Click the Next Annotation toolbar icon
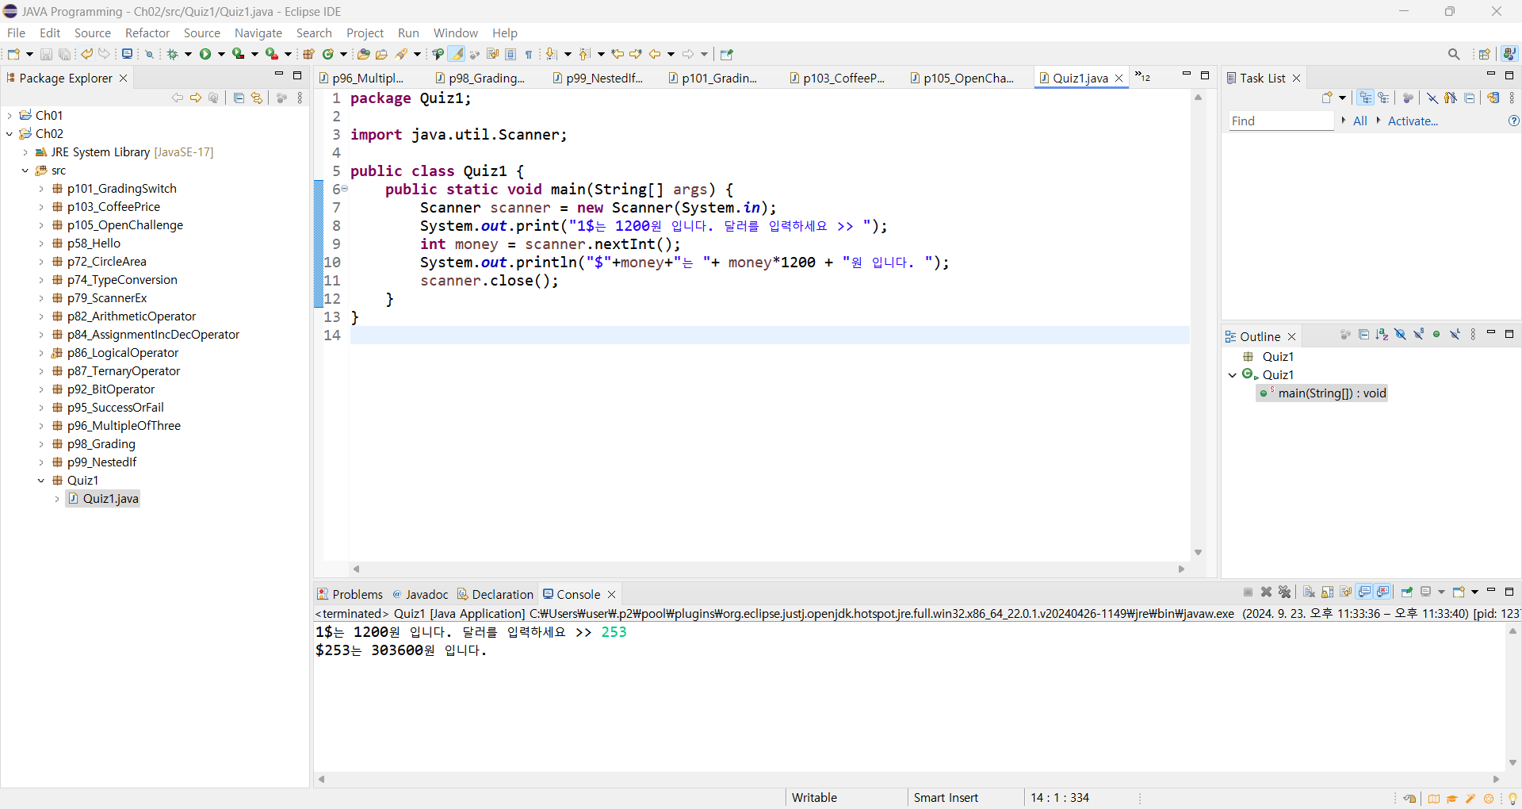 coord(552,54)
